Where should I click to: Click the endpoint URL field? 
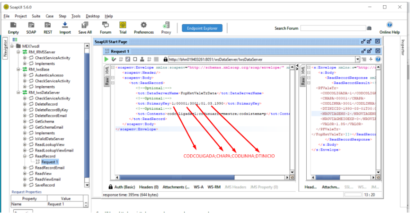point(262,59)
